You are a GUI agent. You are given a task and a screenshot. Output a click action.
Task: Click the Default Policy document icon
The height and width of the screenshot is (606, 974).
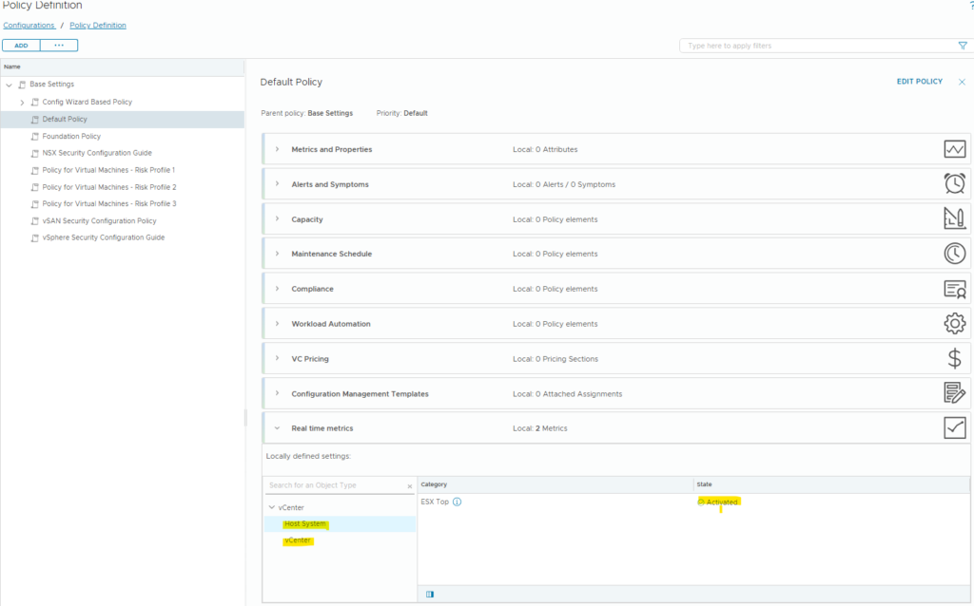click(x=35, y=119)
